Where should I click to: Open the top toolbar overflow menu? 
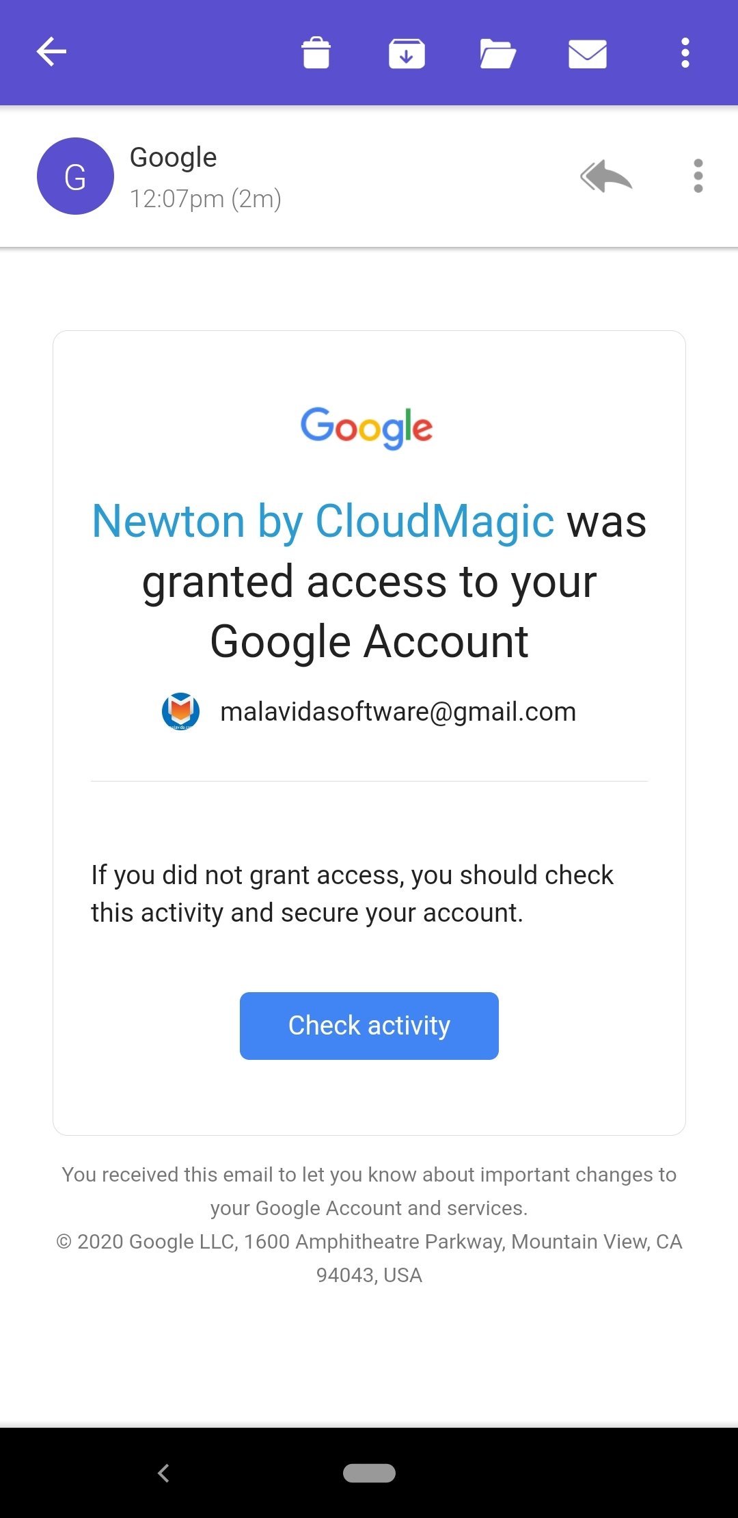[x=685, y=53]
